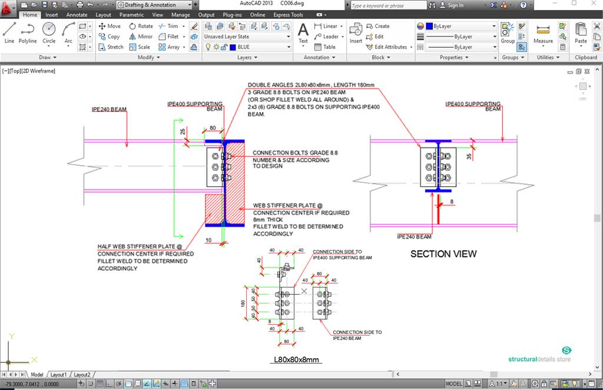
Task: Choose the Stretch tool
Action: (x=110, y=47)
